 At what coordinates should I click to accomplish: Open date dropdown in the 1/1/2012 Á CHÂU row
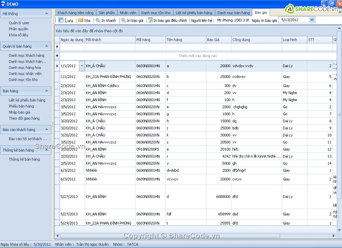82,66
